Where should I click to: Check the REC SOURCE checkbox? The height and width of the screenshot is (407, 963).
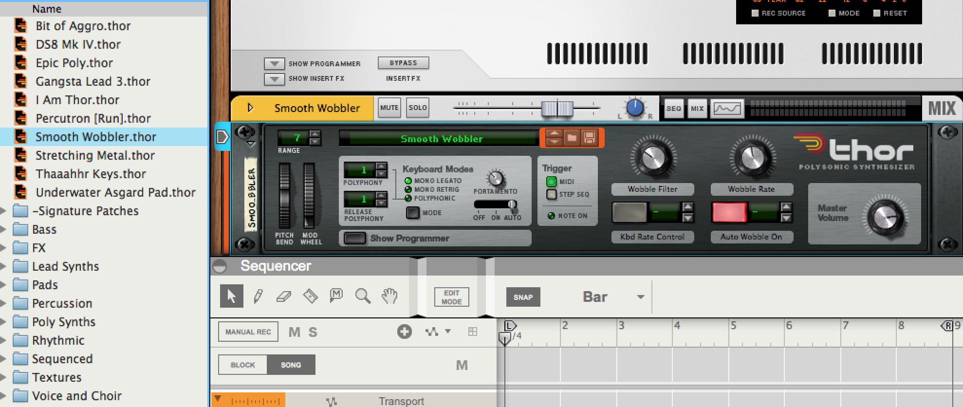click(755, 13)
